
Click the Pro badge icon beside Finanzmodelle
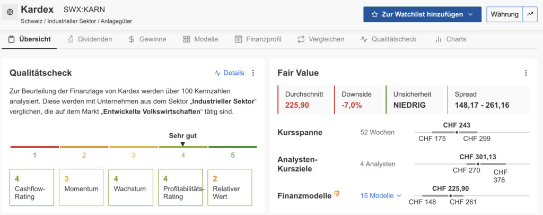click(336, 194)
